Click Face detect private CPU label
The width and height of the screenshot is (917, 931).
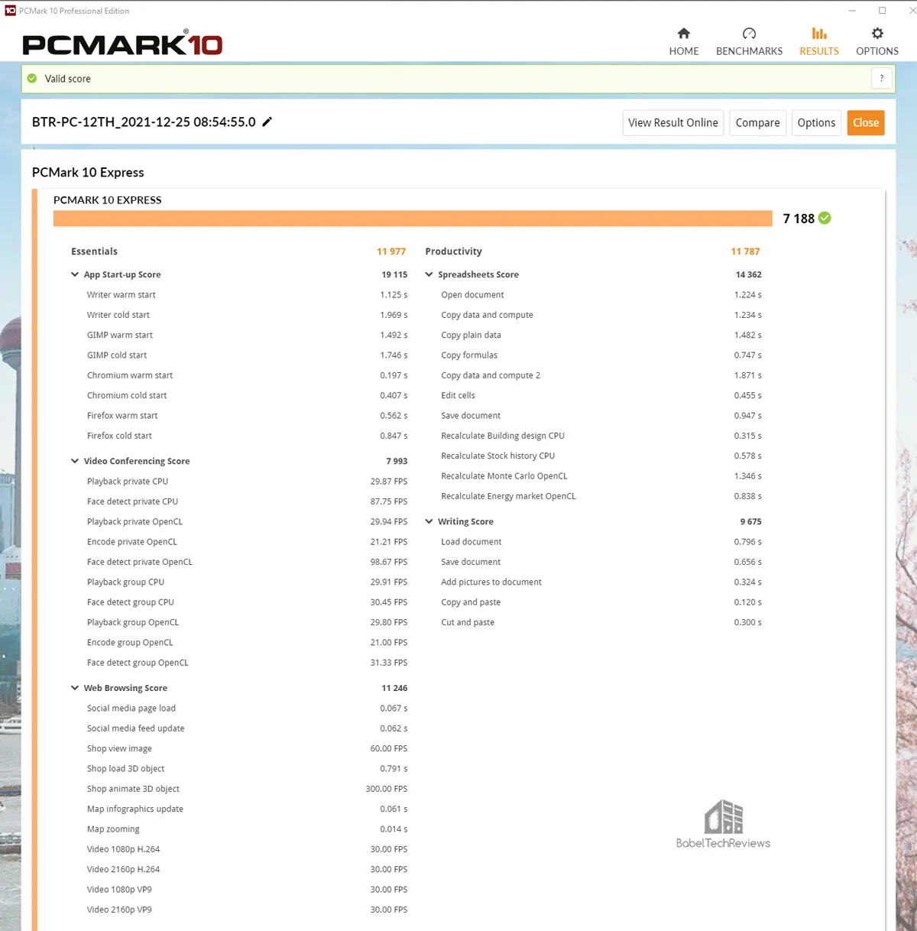(x=132, y=501)
